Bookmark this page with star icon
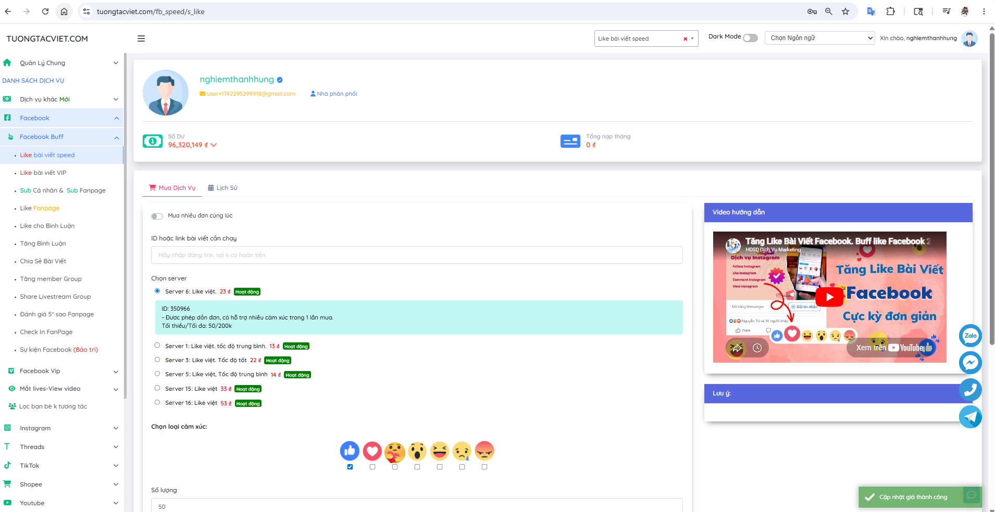 tap(845, 11)
